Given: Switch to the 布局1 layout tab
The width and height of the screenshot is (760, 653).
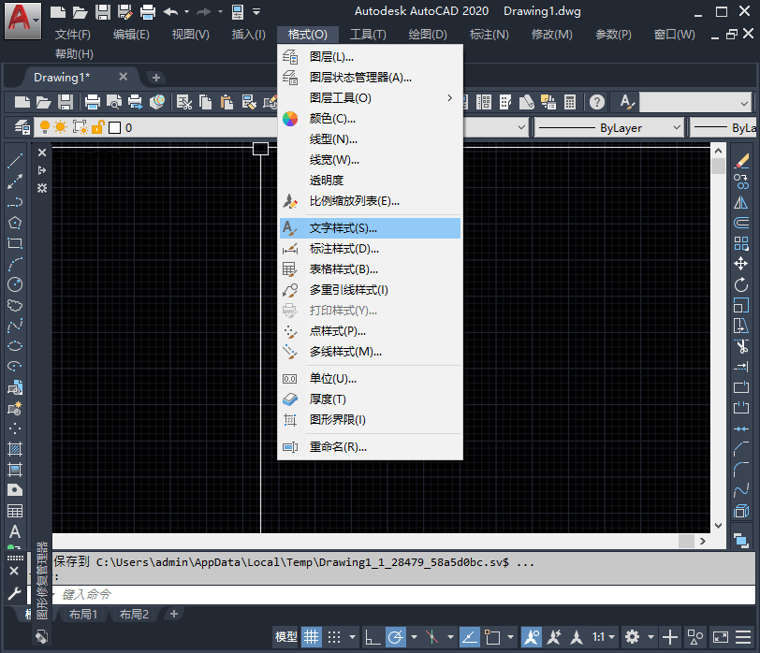Looking at the screenshot, I should point(83,615).
